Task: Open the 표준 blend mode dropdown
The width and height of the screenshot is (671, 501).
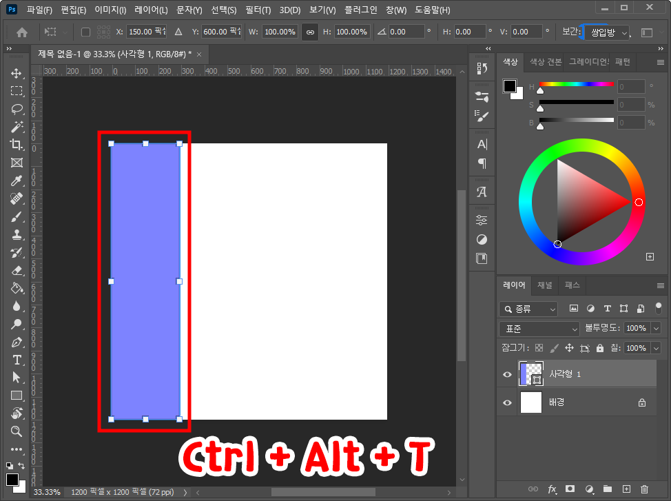Action: (539, 329)
